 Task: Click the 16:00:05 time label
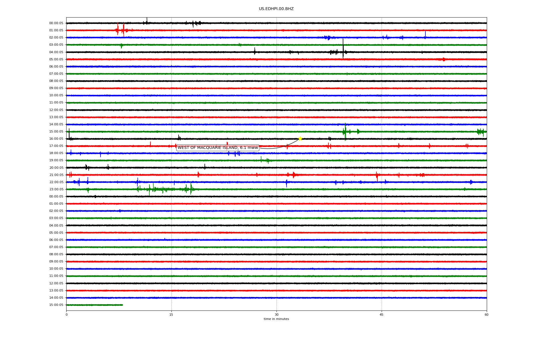click(56, 139)
